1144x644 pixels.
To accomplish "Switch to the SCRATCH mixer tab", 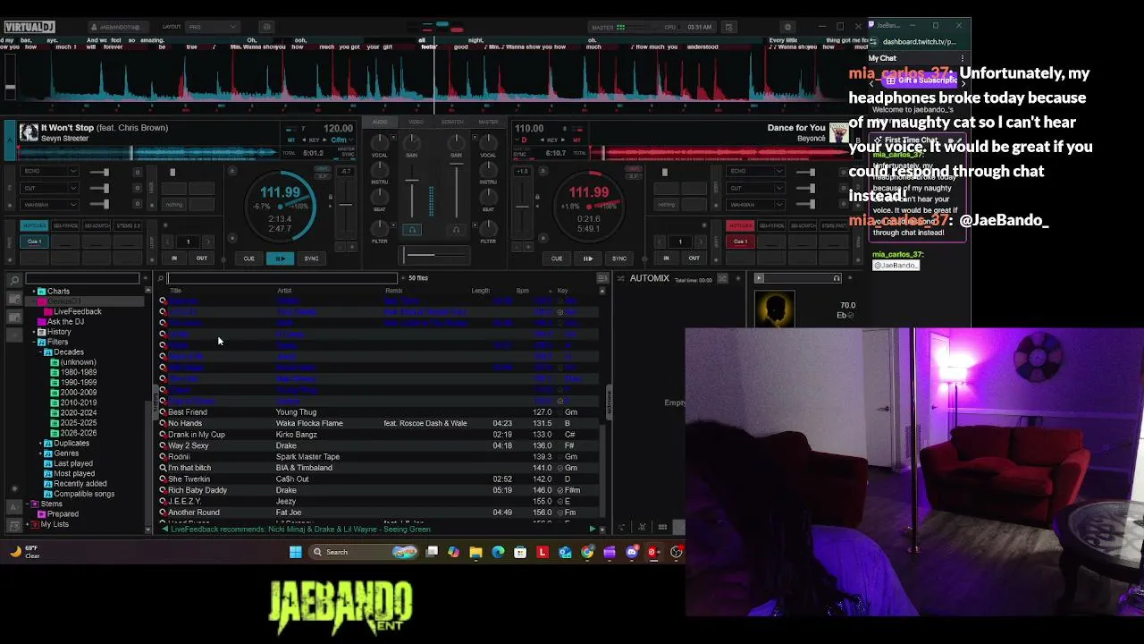I will click(x=452, y=122).
